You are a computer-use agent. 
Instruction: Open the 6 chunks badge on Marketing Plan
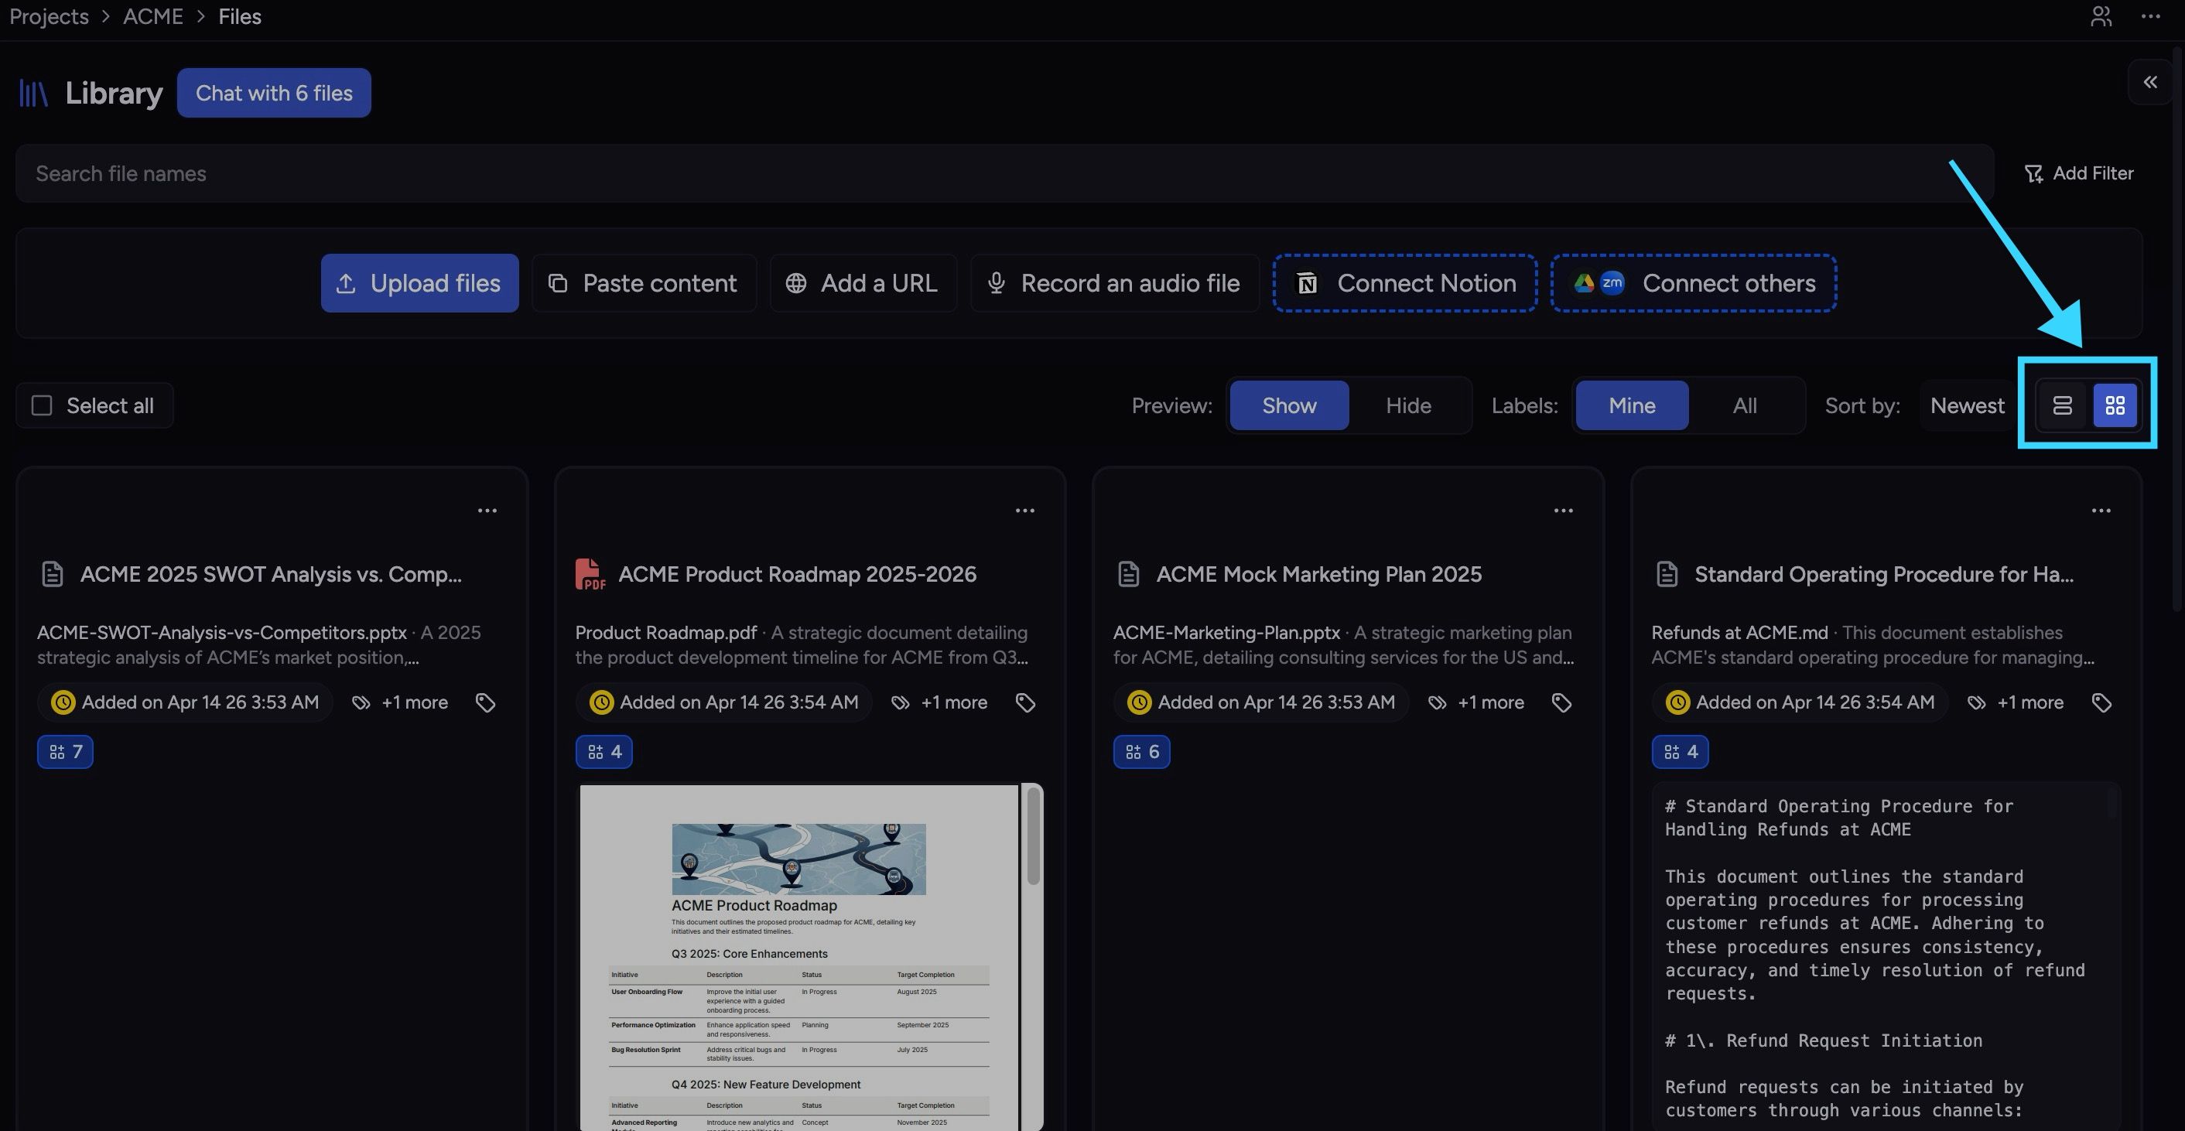point(1142,752)
